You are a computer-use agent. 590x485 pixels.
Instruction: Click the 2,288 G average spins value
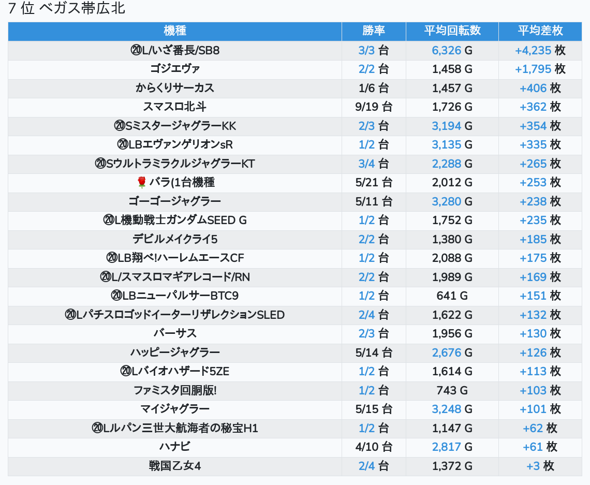(452, 164)
